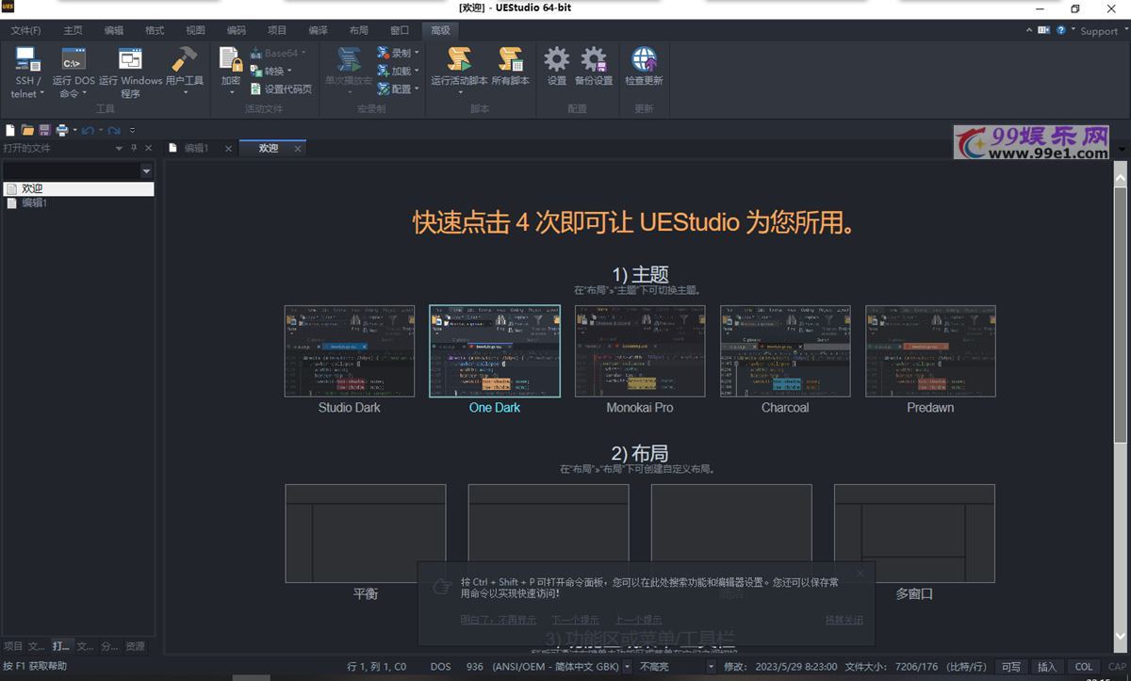Open the 项目 bottom panel tab

tap(13, 646)
